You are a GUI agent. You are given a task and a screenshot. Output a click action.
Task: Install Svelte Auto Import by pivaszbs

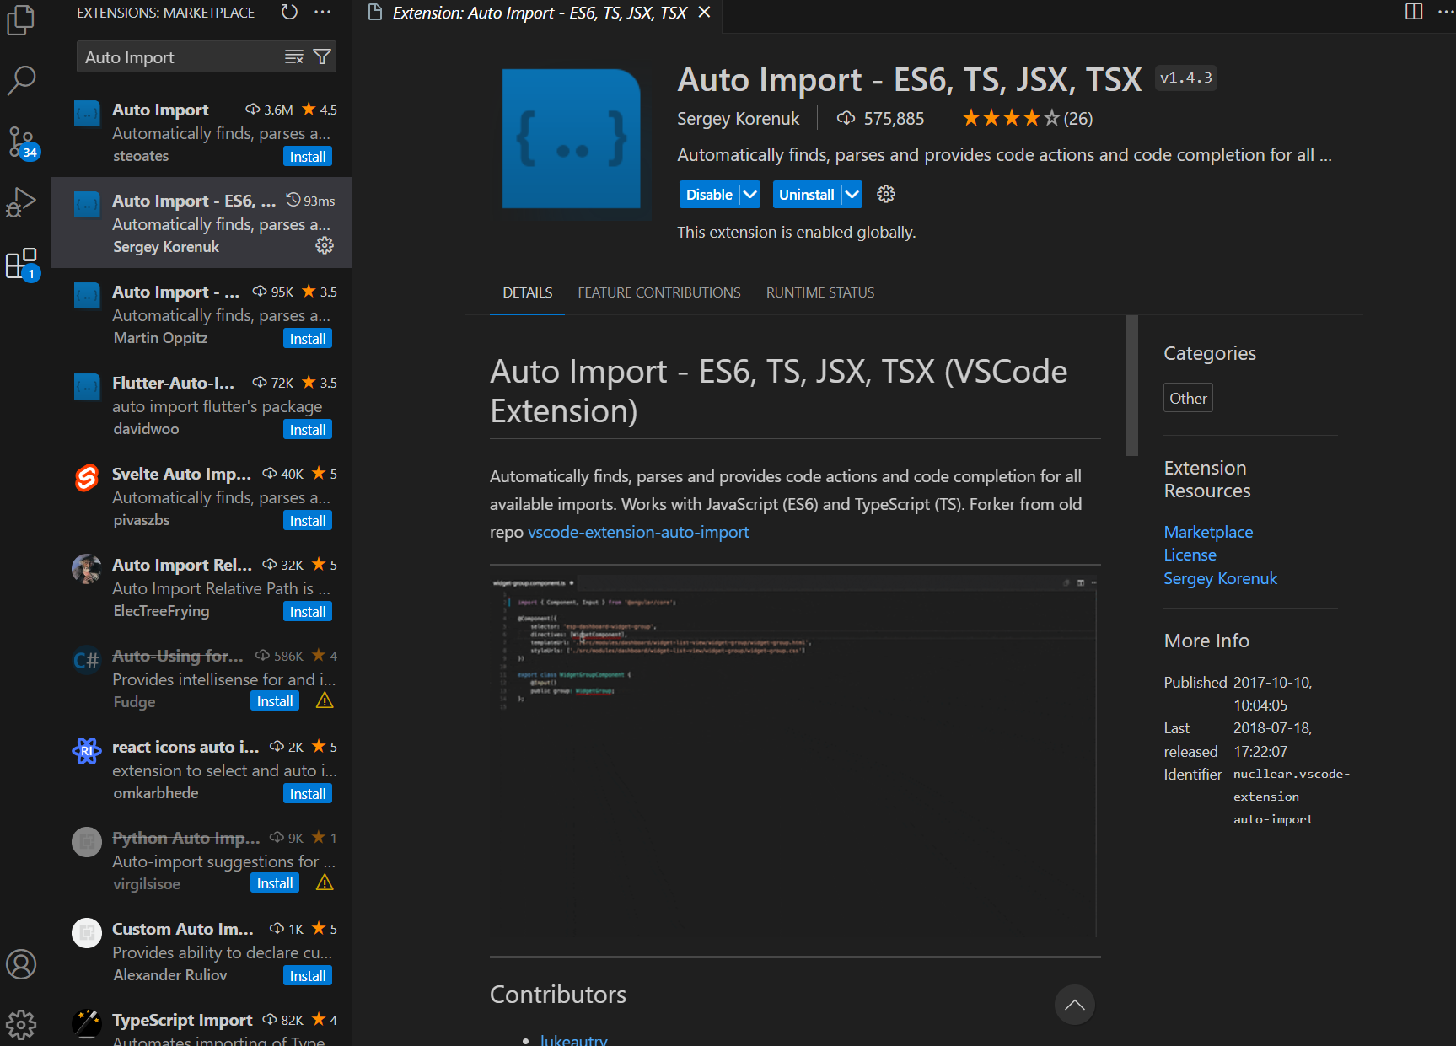(x=308, y=521)
